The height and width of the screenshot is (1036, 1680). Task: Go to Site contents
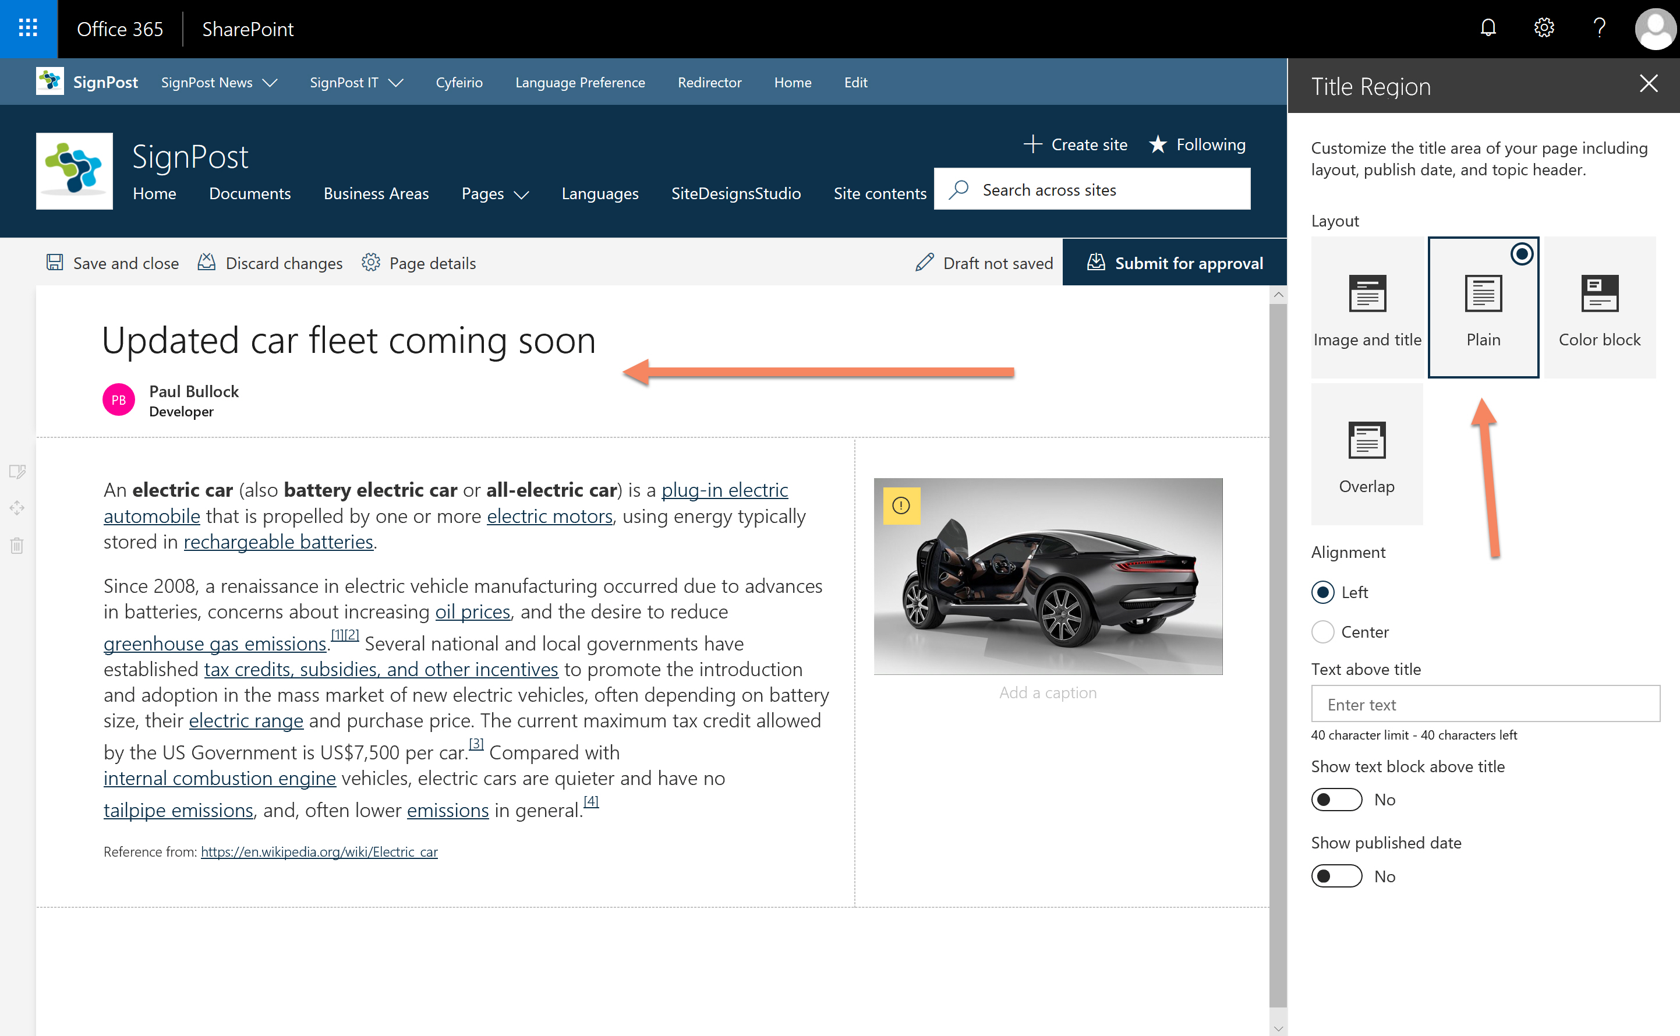(x=880, y=194)
